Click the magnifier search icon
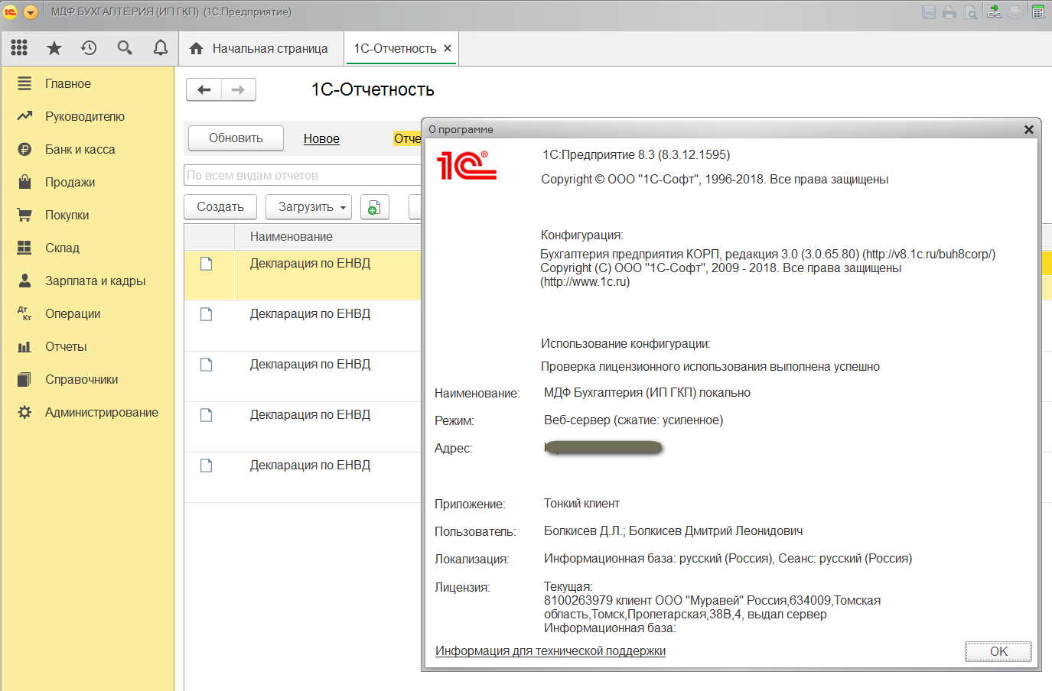 click(x=125, y=48)
